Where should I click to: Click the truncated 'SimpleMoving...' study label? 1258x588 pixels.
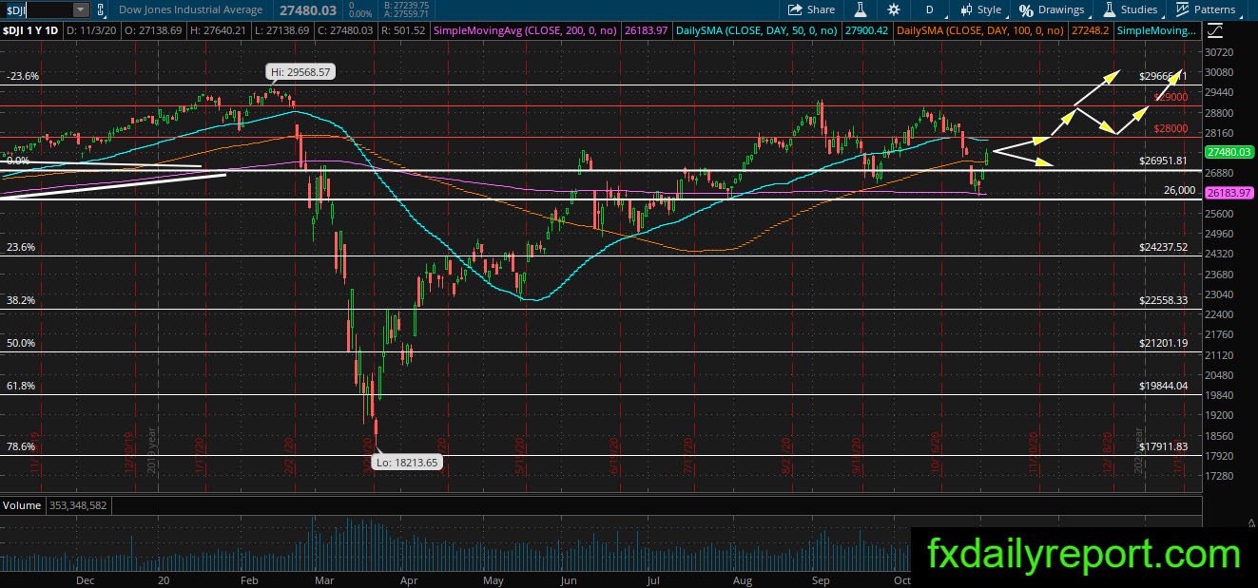[1157, 31]
